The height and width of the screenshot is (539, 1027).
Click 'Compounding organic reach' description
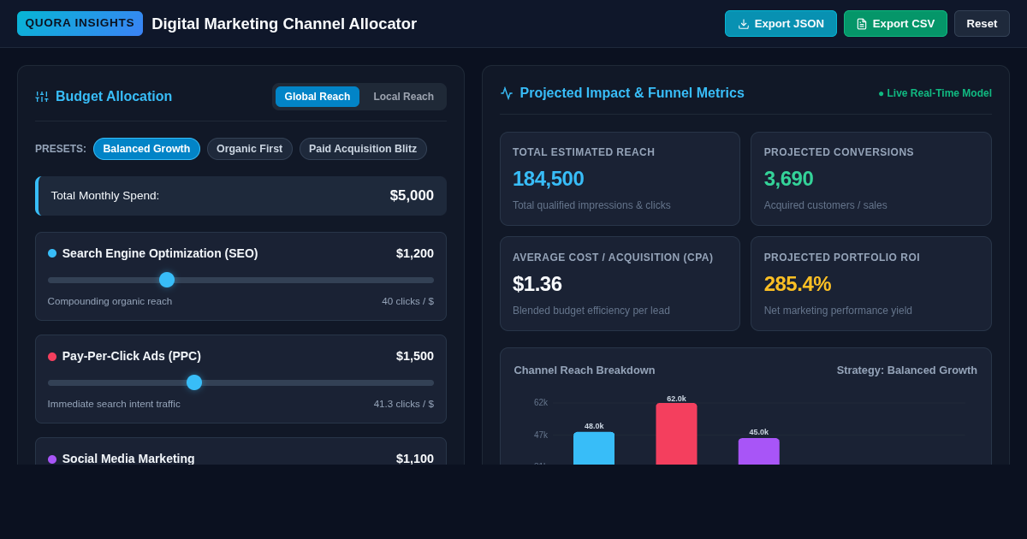click(x=110, y=301)
